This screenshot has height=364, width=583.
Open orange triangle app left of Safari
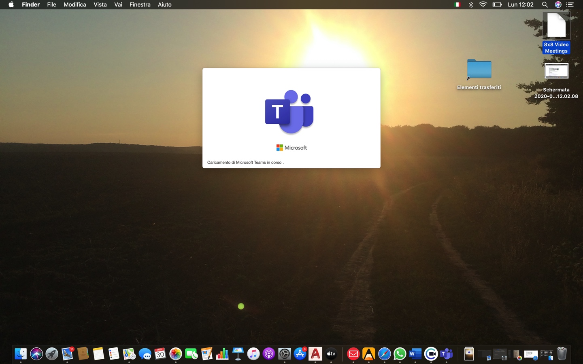point(369,354)
